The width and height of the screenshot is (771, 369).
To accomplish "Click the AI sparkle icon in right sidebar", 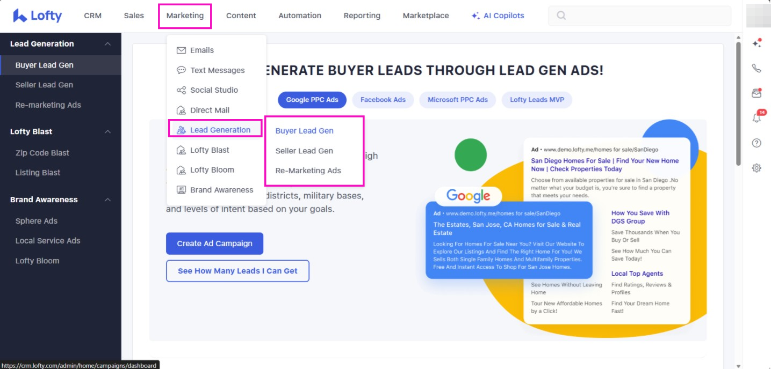I will pos(756,43).
